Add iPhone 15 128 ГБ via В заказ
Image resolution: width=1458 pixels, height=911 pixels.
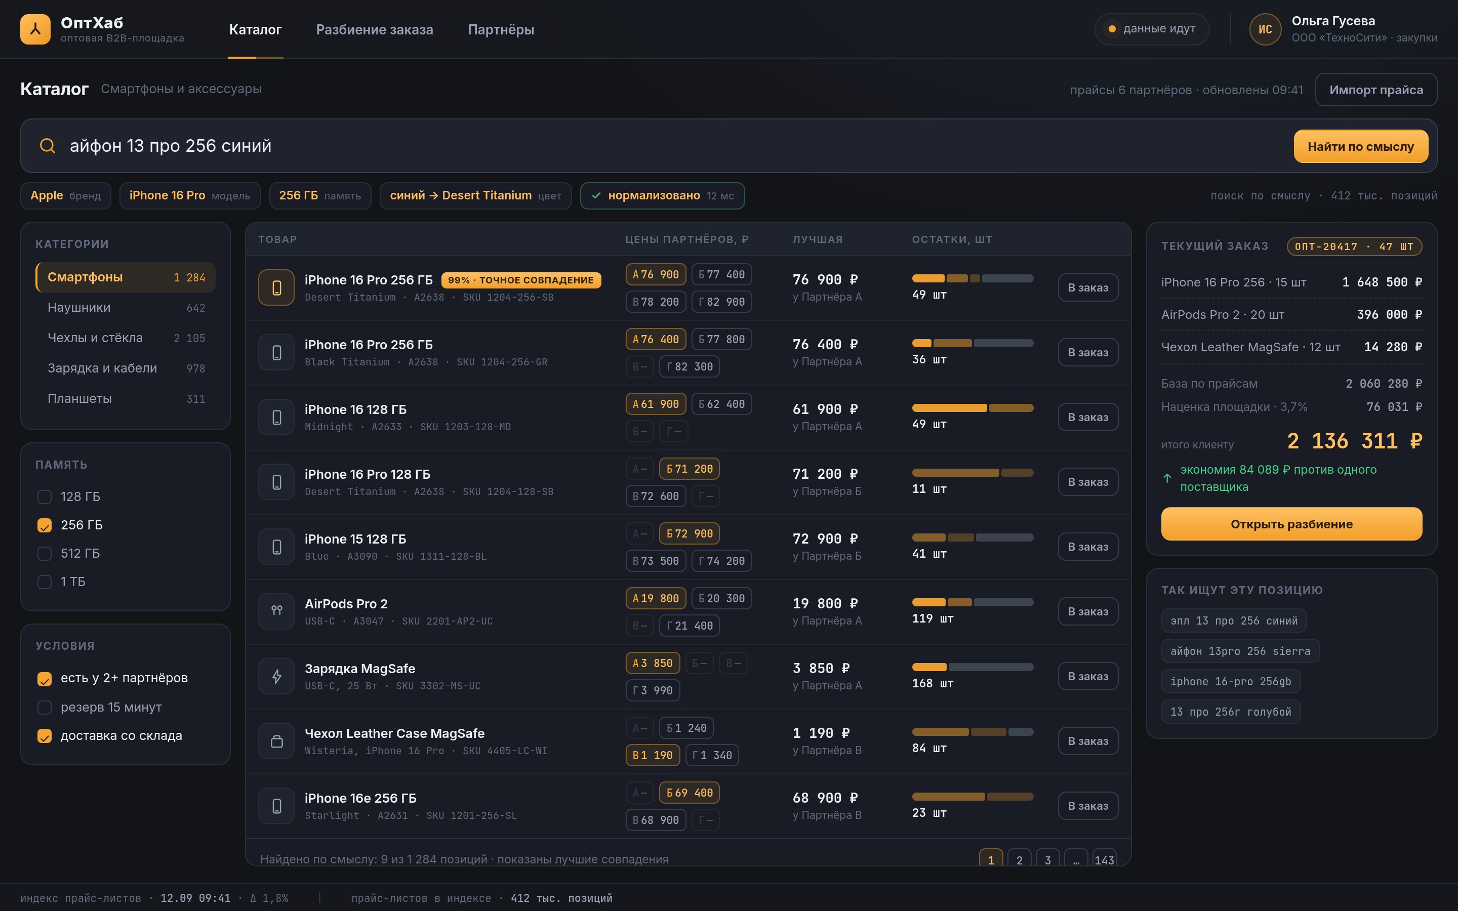coord(1088,547)
